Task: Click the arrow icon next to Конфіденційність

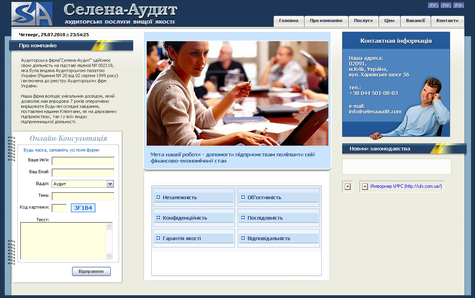Action: tap(158, 217)
